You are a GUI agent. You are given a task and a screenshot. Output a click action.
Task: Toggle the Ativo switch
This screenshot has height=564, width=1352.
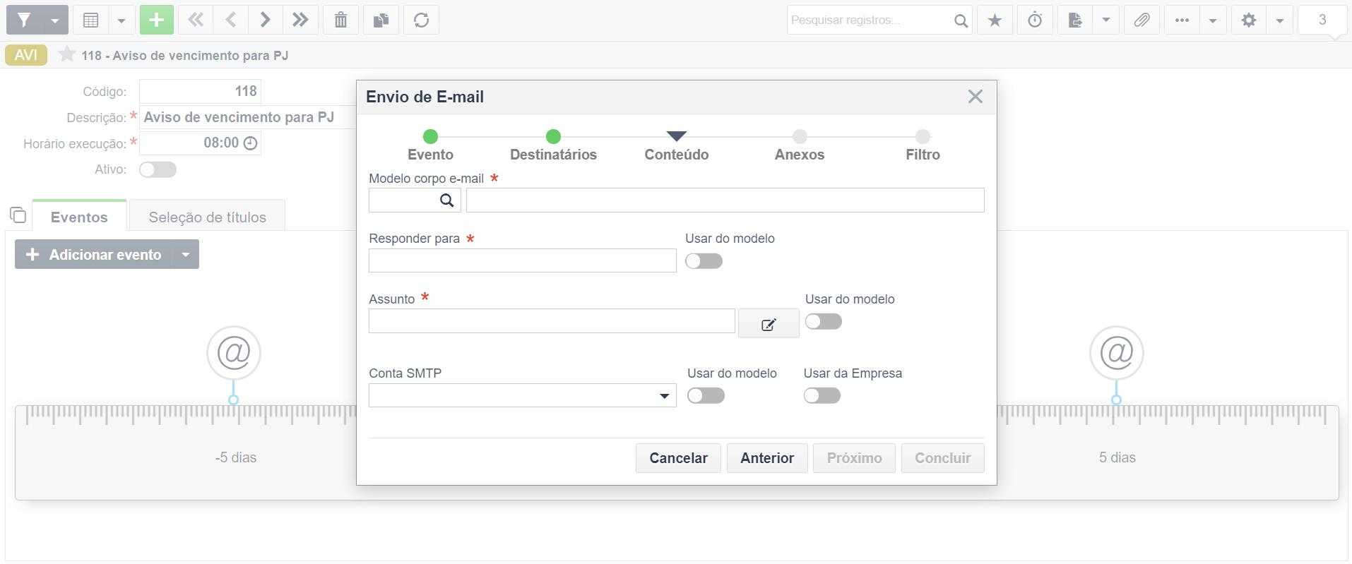point(158,169)
